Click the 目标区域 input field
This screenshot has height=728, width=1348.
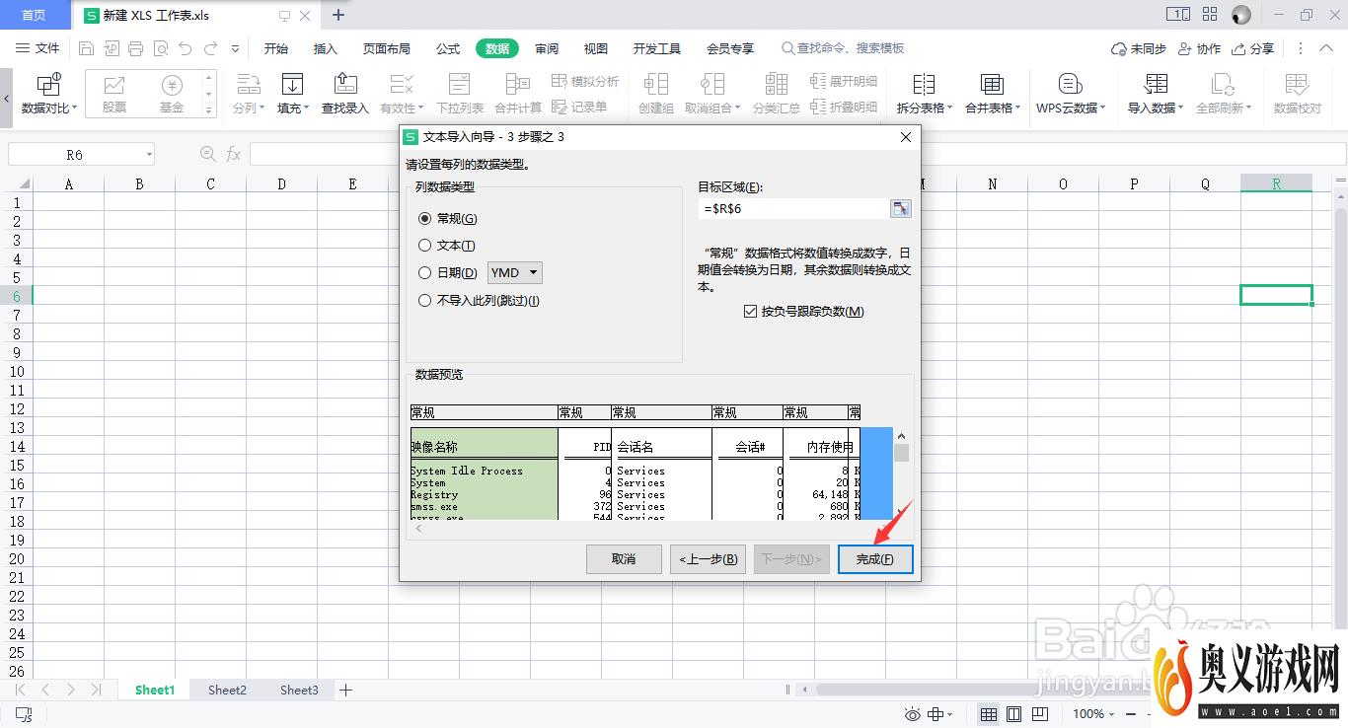793,208
